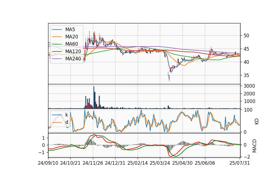Click the 25/04/30 date axis label
267x192 pixels.
[x=182, y=163]
